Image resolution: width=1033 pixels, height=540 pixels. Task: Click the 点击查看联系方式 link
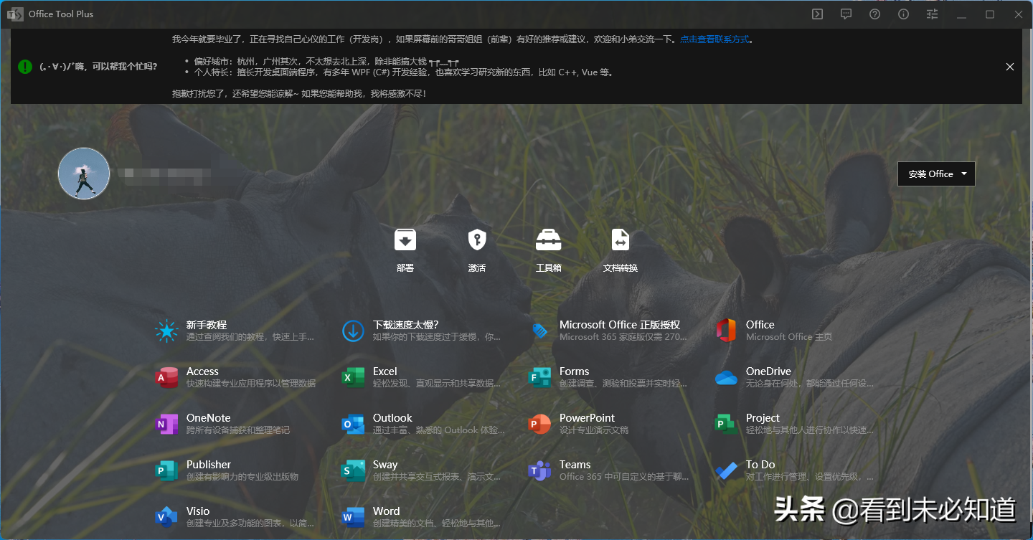714,39
